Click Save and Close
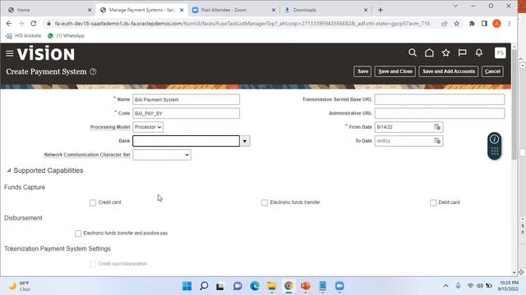 395,71
